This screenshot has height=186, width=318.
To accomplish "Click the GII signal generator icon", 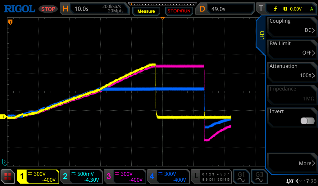I will click(259, 177).
